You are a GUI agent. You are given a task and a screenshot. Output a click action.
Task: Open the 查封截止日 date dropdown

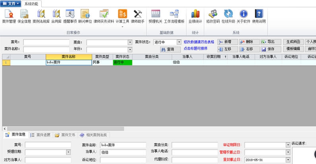(288, 160)
